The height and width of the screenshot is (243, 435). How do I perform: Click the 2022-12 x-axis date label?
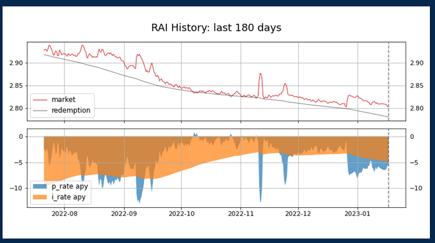tap(298, 214)
